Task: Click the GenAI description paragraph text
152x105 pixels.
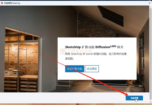Action: (x=96, y=56)
